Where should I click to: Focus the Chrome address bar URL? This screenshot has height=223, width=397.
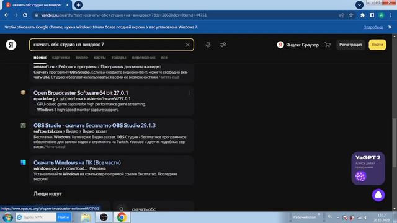124,15
